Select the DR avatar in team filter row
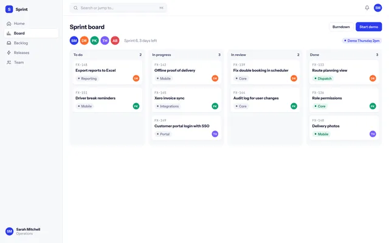The image size is (389, 243). [84, 41]
